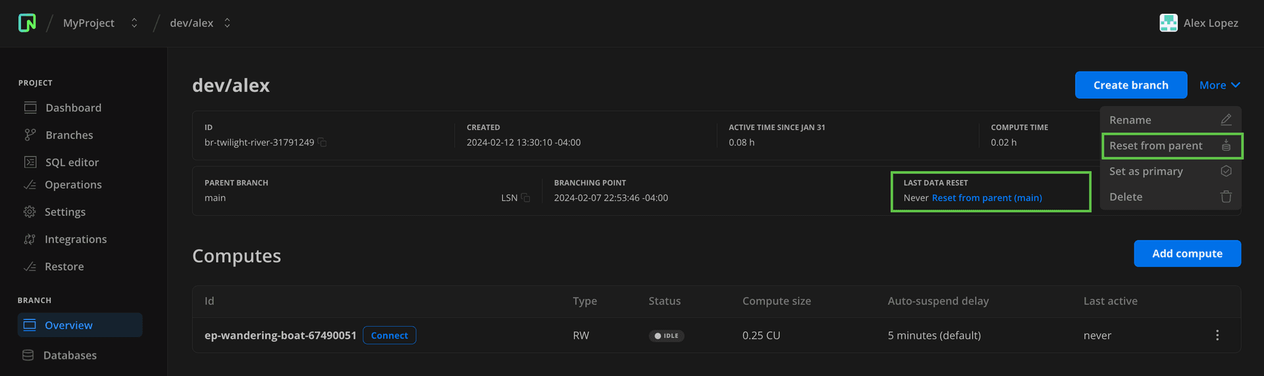Open three-dot menu for compute row

1217,335
